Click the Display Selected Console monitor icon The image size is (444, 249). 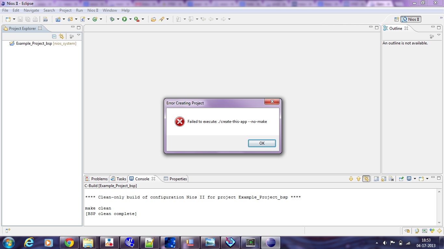click(x=409, y=179)
